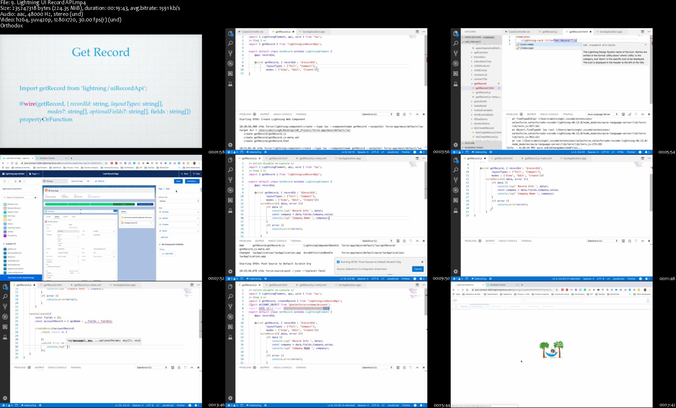Open Salesforce CLI selector in SFDX push frame

[377, 241]
